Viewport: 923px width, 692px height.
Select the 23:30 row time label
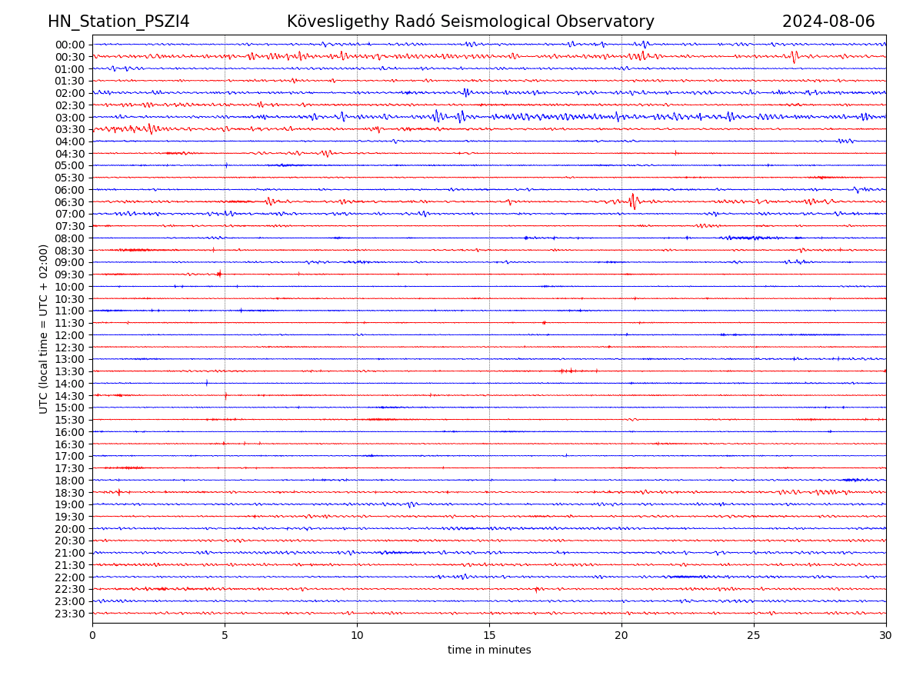(70, 614)
